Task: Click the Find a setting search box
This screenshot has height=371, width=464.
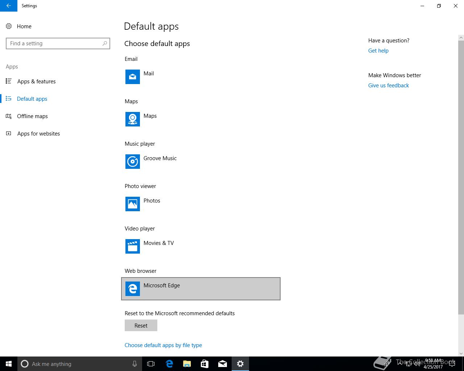Action: click(x=58, y=43)
